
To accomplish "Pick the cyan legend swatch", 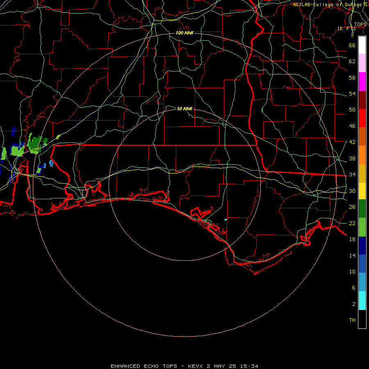I will pyautogui.click(x=362, y=301).
